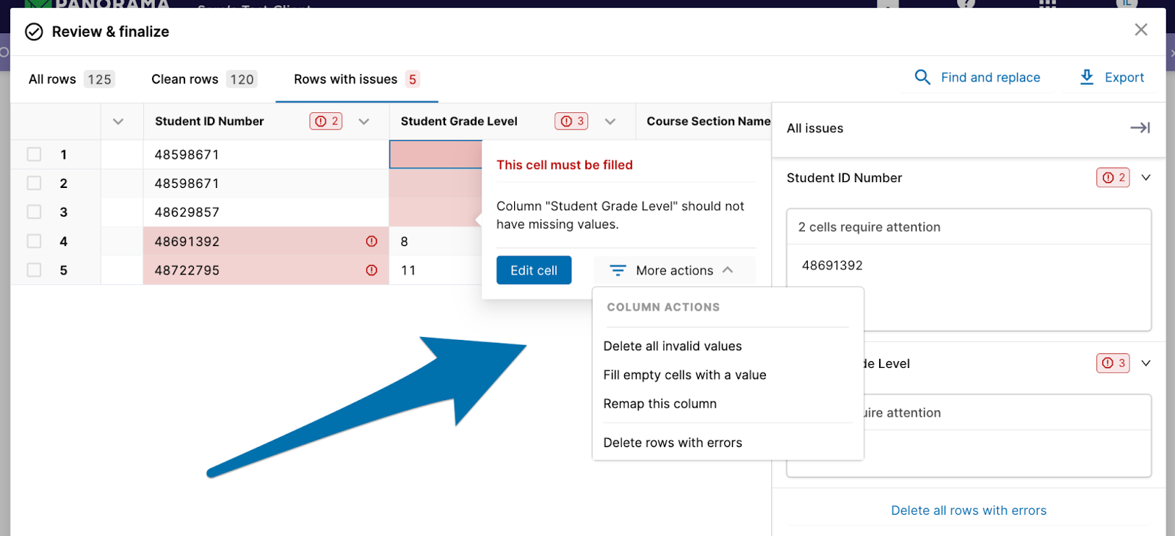Open Student ID Number column dropdown chevron
Screen dimensions: 1175x536
point(364,122)
